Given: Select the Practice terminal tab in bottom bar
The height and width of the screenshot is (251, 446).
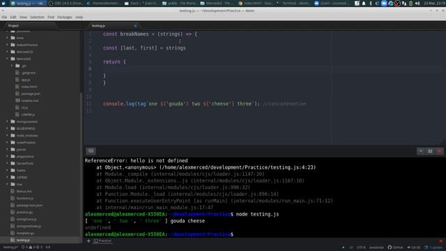Looking at the screenshot, I should pos(102,241).
